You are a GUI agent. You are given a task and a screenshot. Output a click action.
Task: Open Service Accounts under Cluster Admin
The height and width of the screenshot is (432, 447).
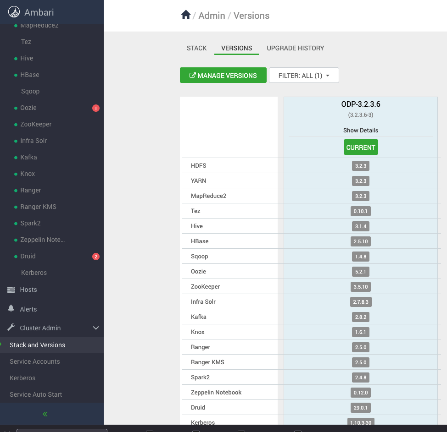pos(35,361)
